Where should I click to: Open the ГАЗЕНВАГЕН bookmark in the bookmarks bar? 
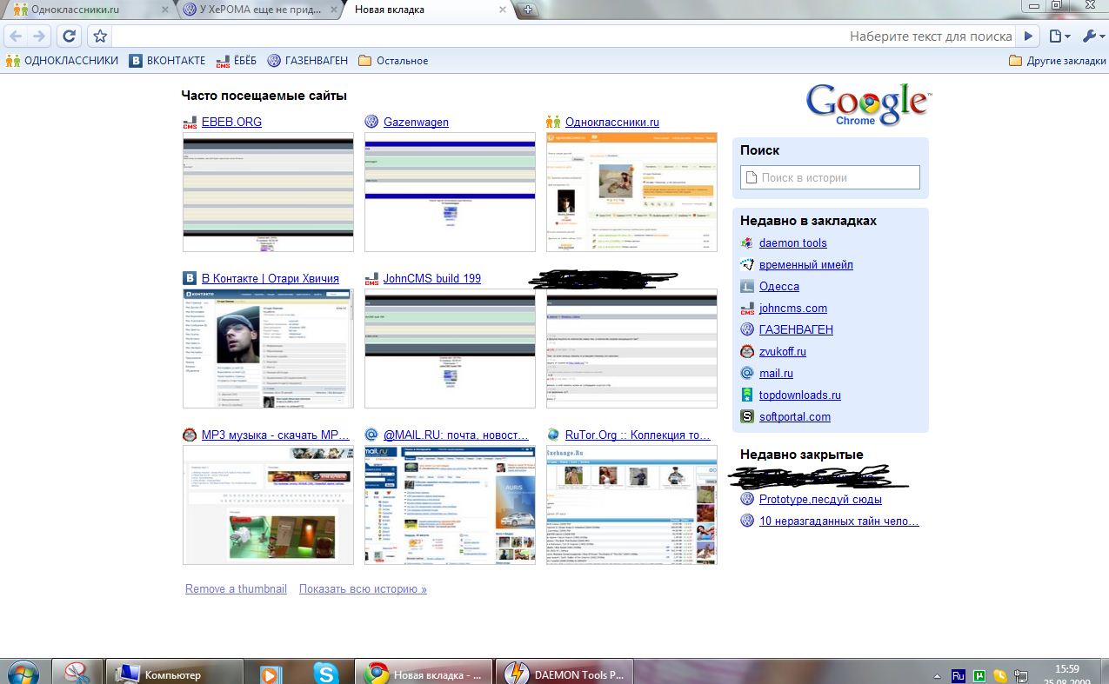pyautogui.click(x=308, y=61)
